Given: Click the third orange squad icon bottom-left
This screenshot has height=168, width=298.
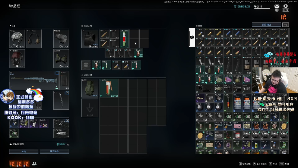Looking at the screenshot, I should tap(26, 164).
